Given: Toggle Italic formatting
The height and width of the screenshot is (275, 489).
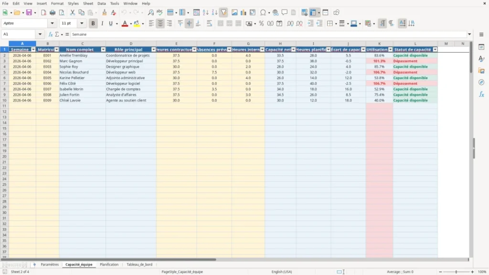Looking at the screenshot, I should [x=102, y=23].
